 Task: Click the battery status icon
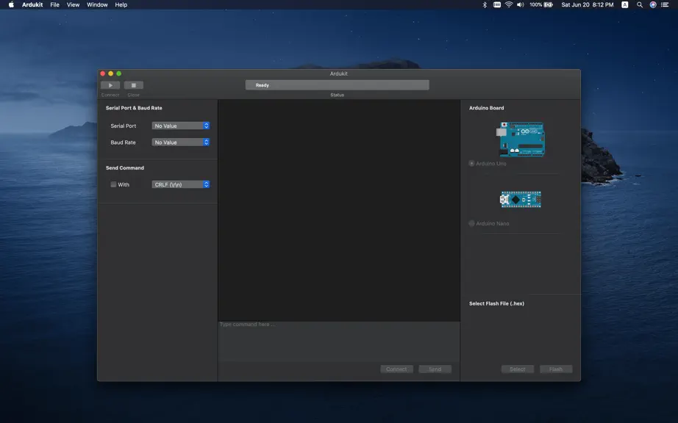tap(549, 4)
